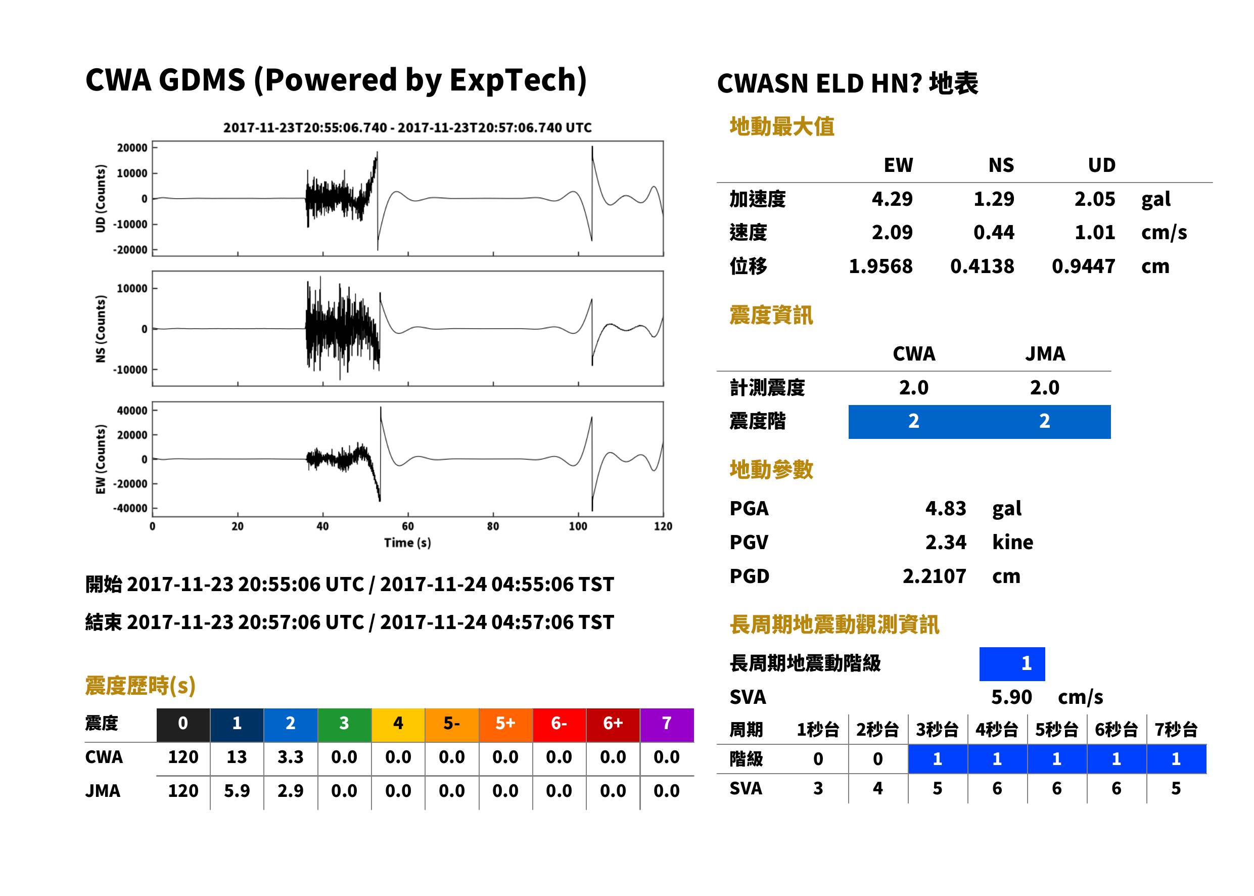Select the purple intensity 7 swatch
The width and height of the screenshot is (1254, 896).
click(667, 725)
